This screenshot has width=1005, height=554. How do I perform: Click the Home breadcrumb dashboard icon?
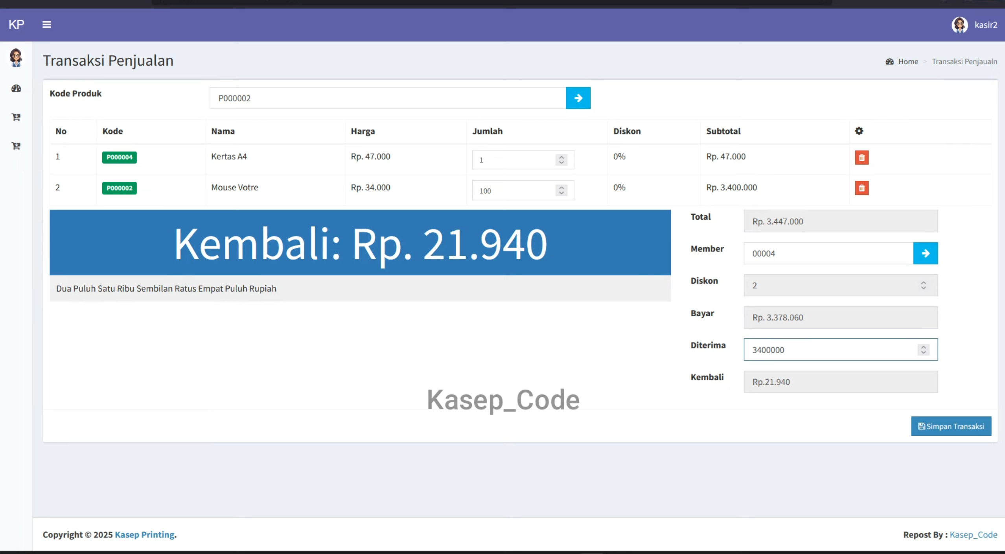[890, 62]
